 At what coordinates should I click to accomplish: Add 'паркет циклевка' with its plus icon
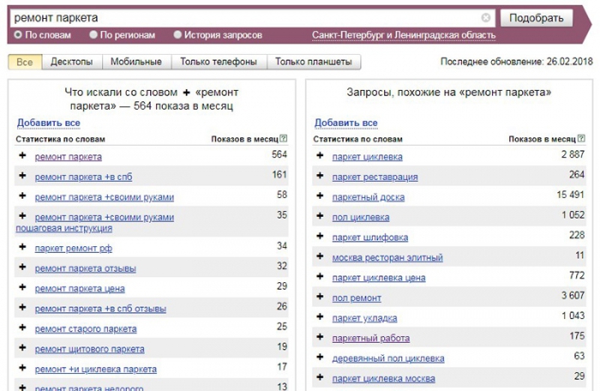[321, 155]
